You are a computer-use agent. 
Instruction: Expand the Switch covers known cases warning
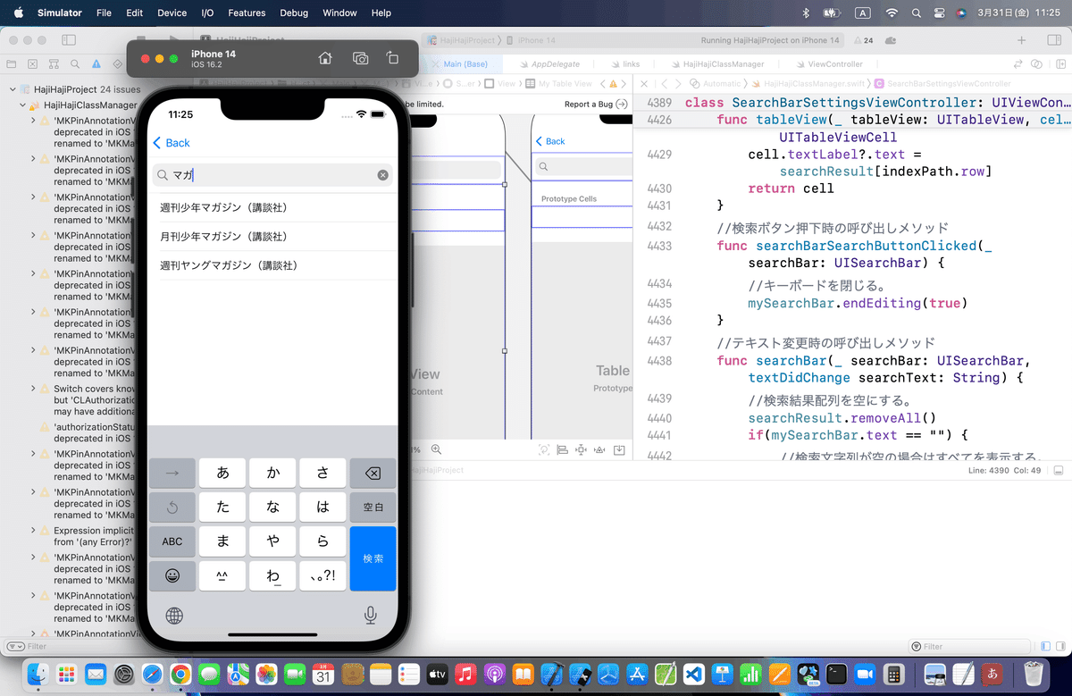coord(33,389)
